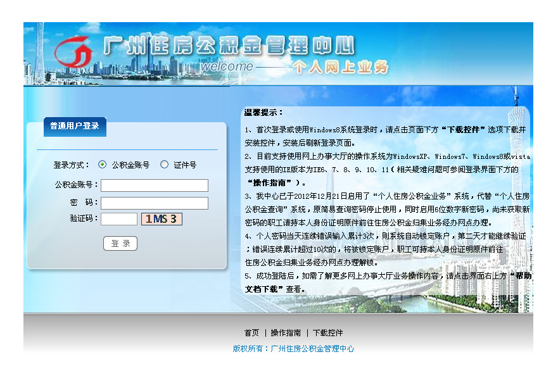558x390 pixels.
Task: Click the 广州住房公积金管理中心 banner title
Action: pos(229,46)
